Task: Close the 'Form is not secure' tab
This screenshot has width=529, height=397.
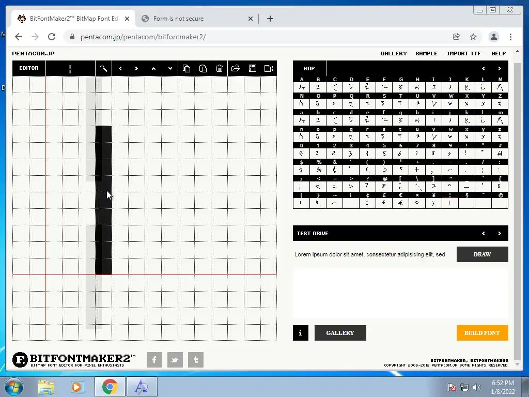Action: click(x=251, y=19)
